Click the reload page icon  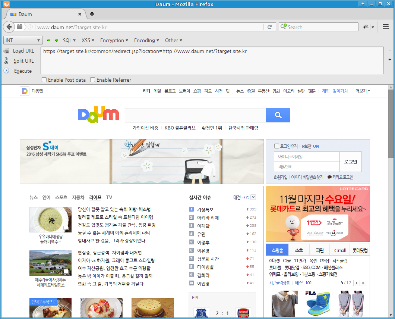(x=269, y=27)
